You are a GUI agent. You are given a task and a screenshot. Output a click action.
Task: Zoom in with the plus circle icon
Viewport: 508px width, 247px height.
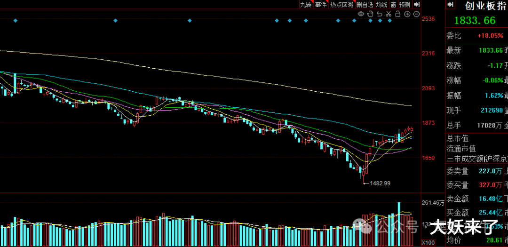[407, 14]
